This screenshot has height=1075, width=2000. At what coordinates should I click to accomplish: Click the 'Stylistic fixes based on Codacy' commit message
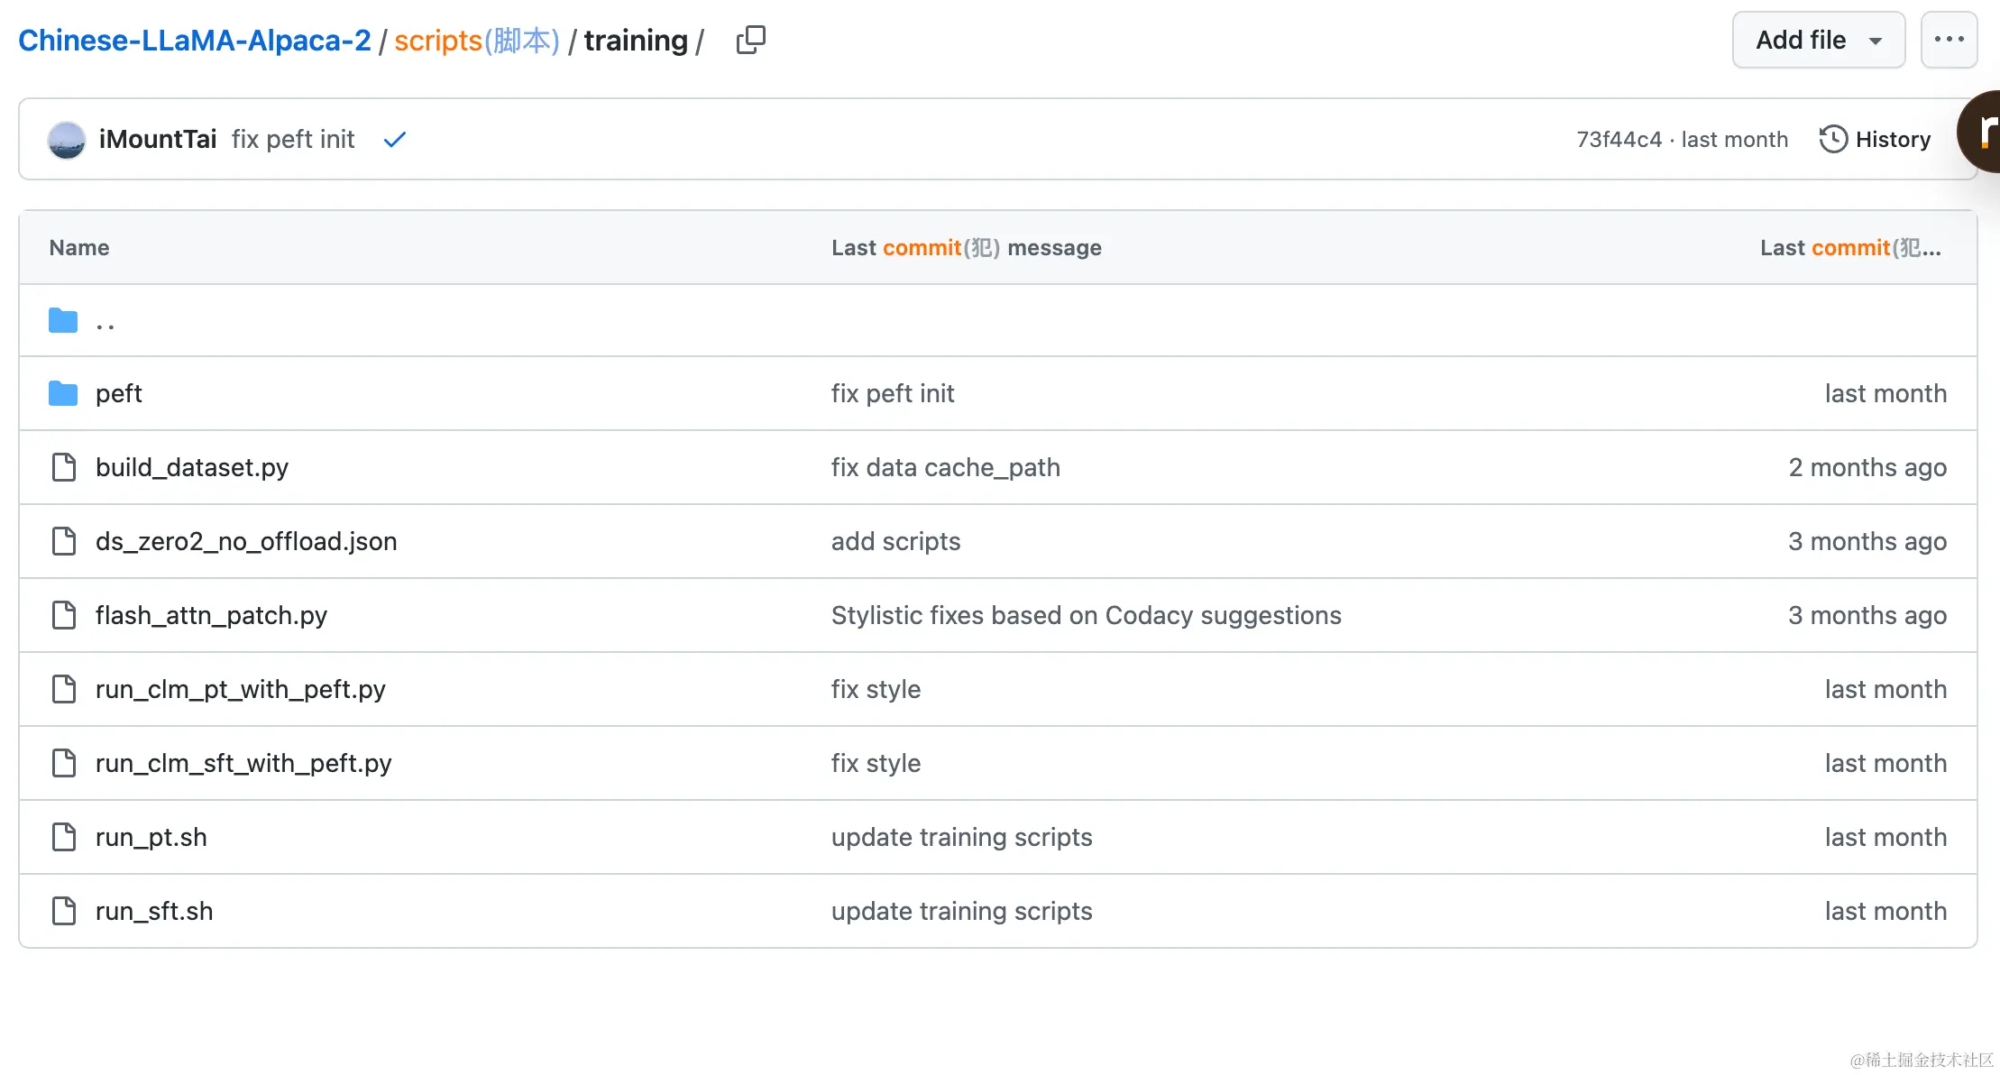click(x=1086, y=615)
